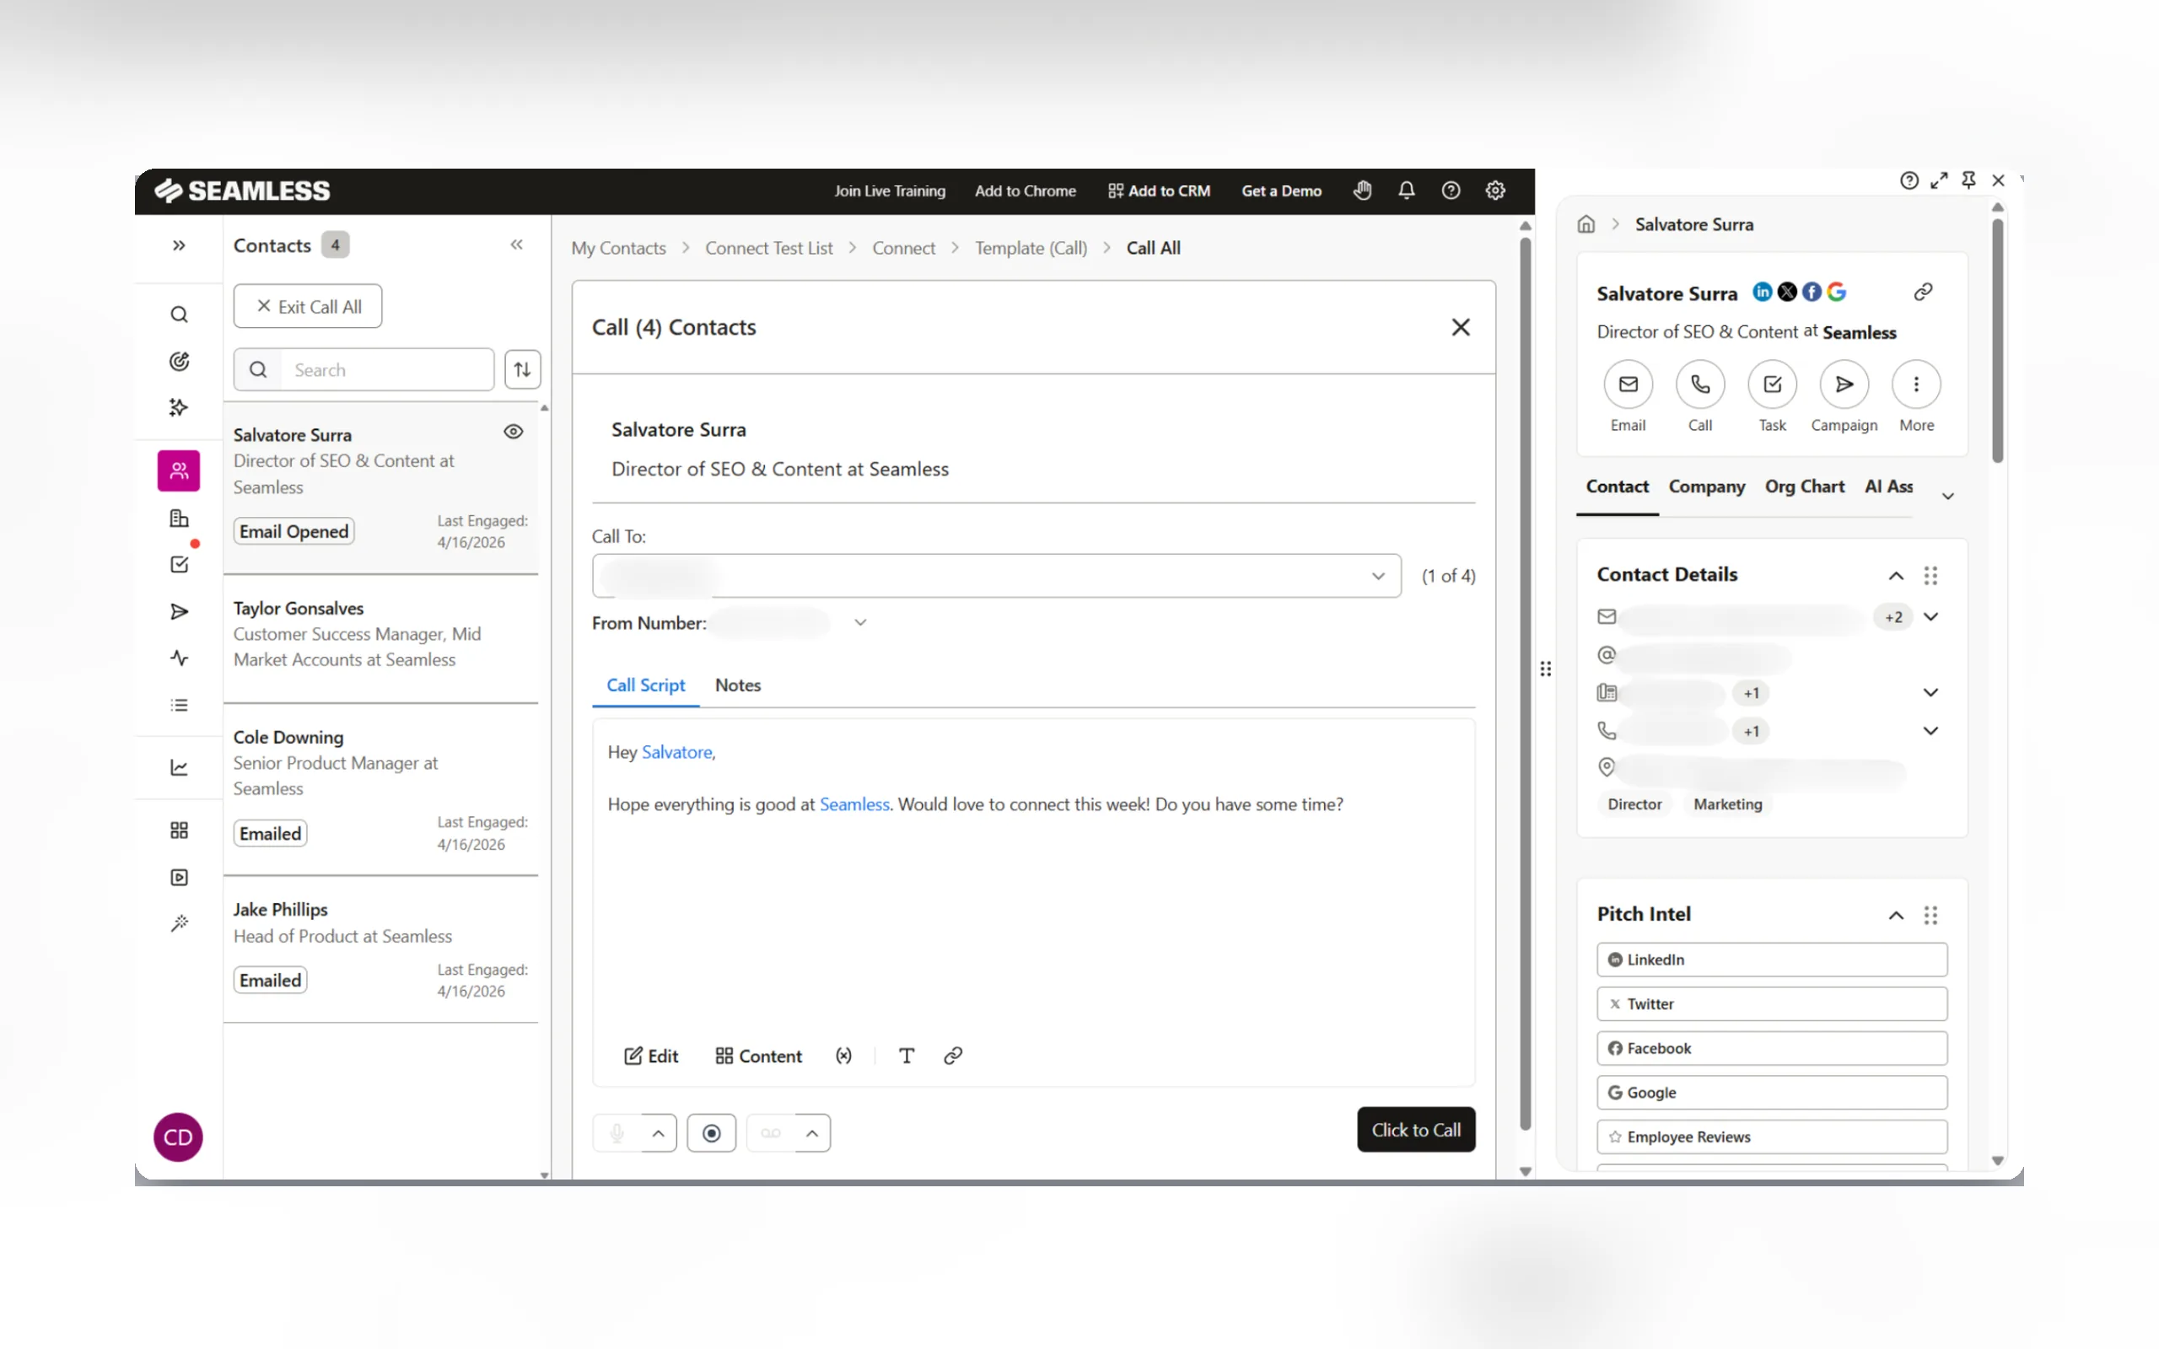Open the settings gear in header
The height and width of the screenshot is (1349, 2159).
coord(1496,190)
